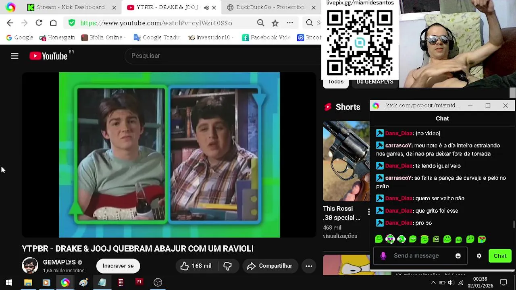Open options for the Rossi .38 short
The width and height of the screenshot is (516, 290).
click(368, 211)
